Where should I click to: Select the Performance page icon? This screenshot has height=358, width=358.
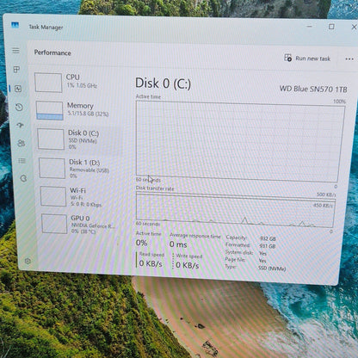coord(18,89)
